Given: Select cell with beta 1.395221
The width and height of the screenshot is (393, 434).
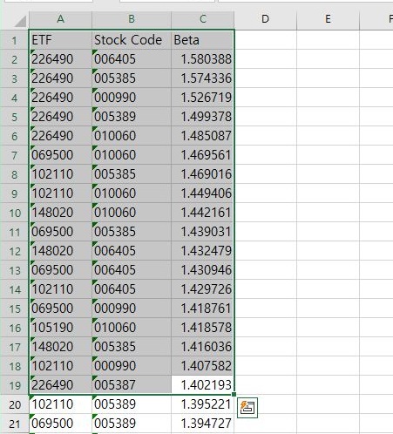Looking at the screenshot, I should point(203,404).
